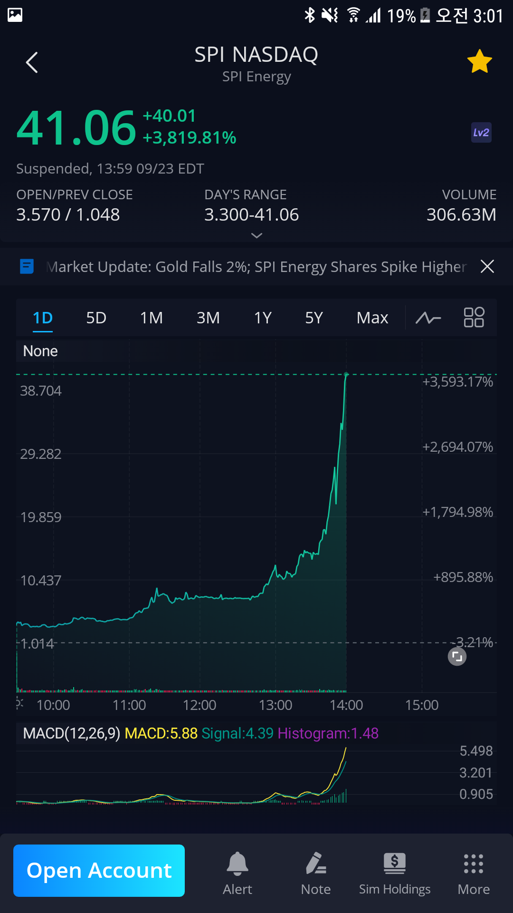Toggle the gold star favorite icon
This screenshot has width=513, height=913.
click(479, 62)
